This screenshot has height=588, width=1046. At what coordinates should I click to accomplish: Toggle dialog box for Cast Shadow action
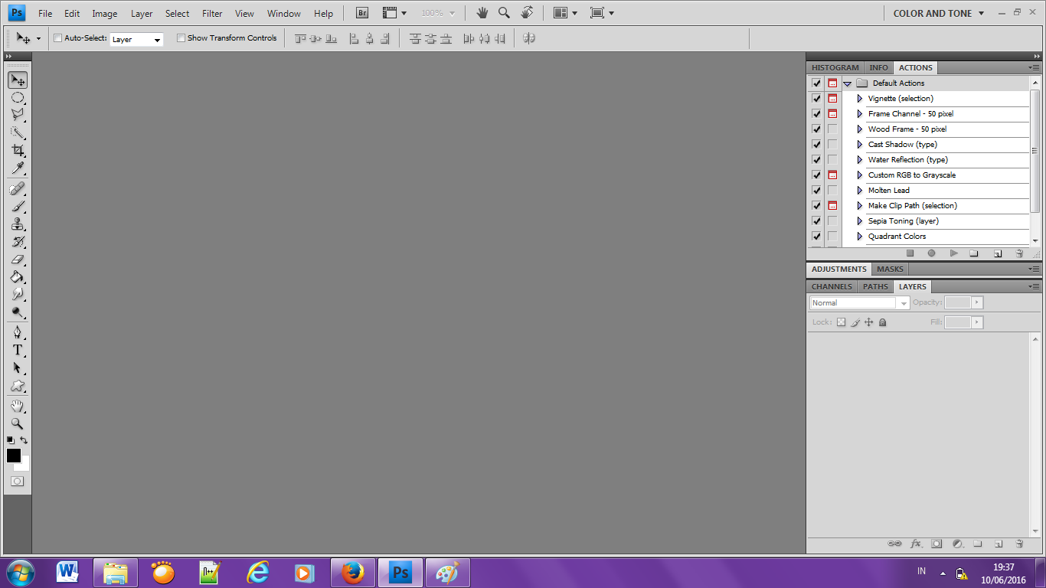point(832,144)
